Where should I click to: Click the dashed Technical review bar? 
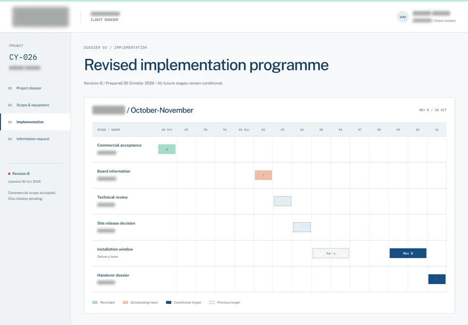pos(283,201)
